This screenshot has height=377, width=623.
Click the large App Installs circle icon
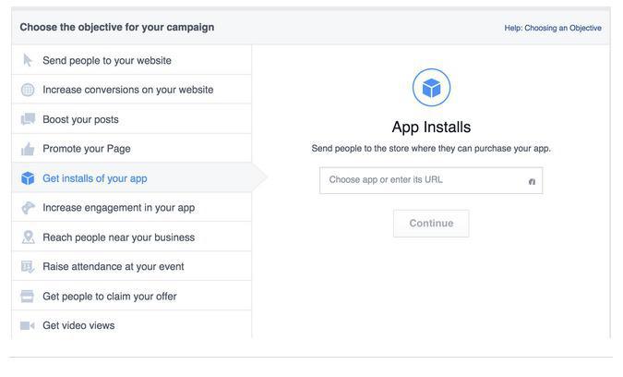[x=431, y=88]
